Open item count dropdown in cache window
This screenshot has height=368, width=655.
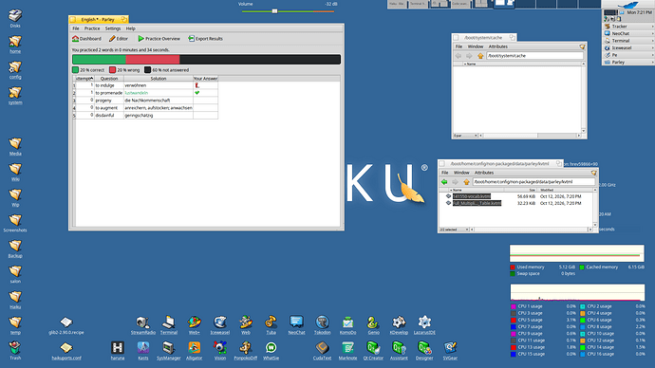pos(465,136)
